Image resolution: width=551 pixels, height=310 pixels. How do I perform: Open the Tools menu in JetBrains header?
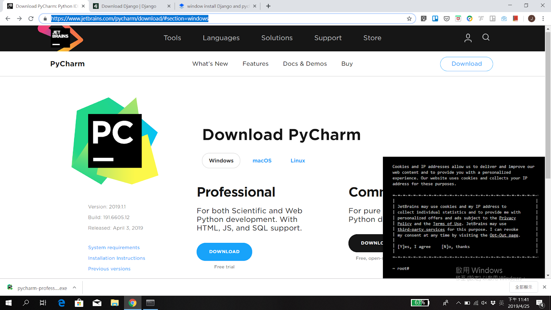[x=172, y=38]
